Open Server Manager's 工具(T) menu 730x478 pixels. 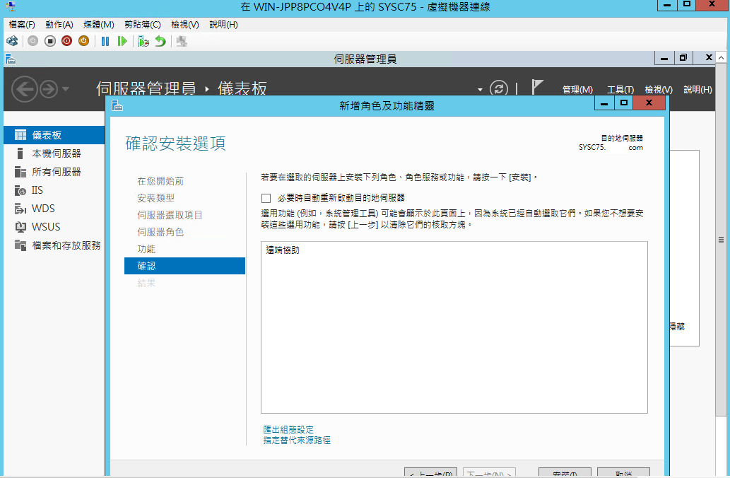coord(620,90)
